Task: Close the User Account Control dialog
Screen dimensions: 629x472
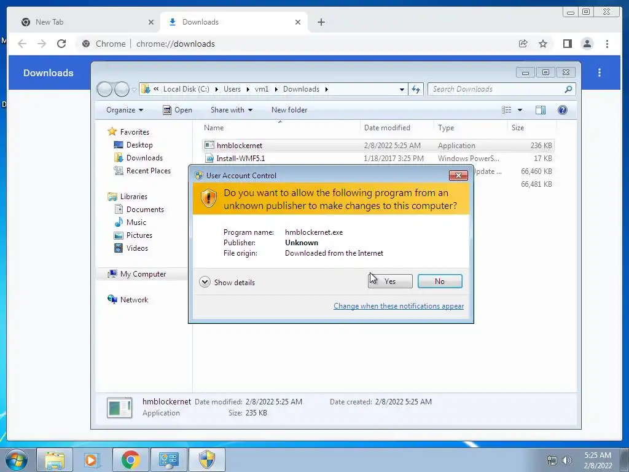Action: [458, 175]
